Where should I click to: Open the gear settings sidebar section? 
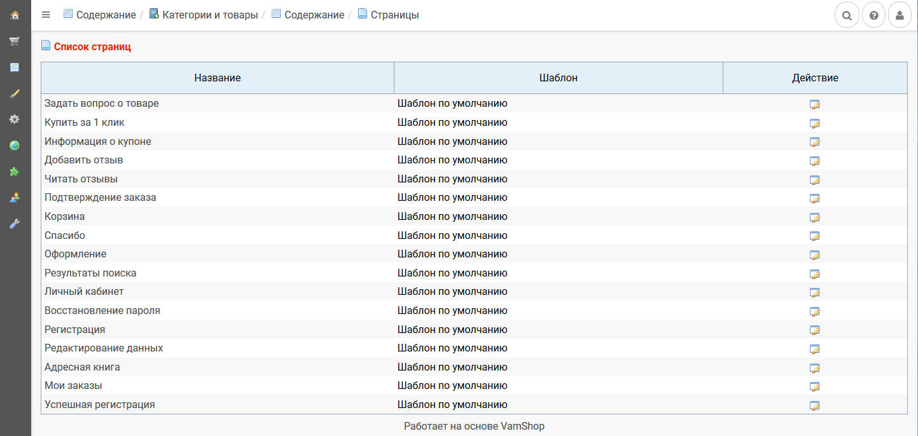pyautogui.click(x=15, y=119)
